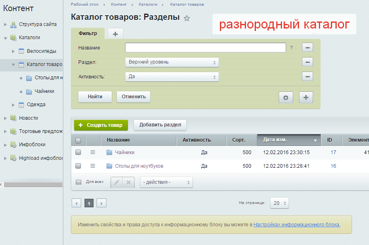The image size is (369, 245).
Task: Tick the checkbox for Столы для ноутбуков row
Action: coord(78,166)
